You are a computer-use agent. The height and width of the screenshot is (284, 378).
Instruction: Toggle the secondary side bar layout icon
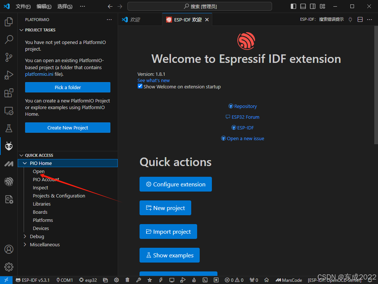(313, 6)
